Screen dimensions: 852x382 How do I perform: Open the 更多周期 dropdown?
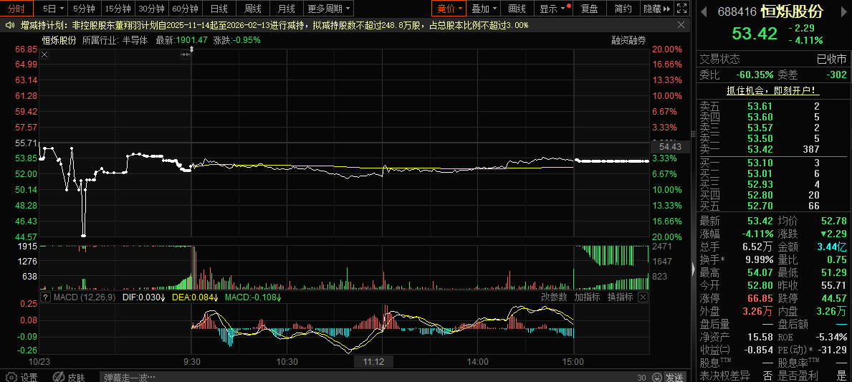click(x=329, y=9)
